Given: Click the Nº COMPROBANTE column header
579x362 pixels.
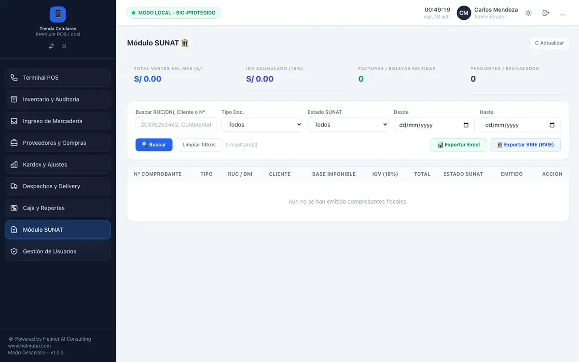Looking at the screenshot, I should point(158,174).
